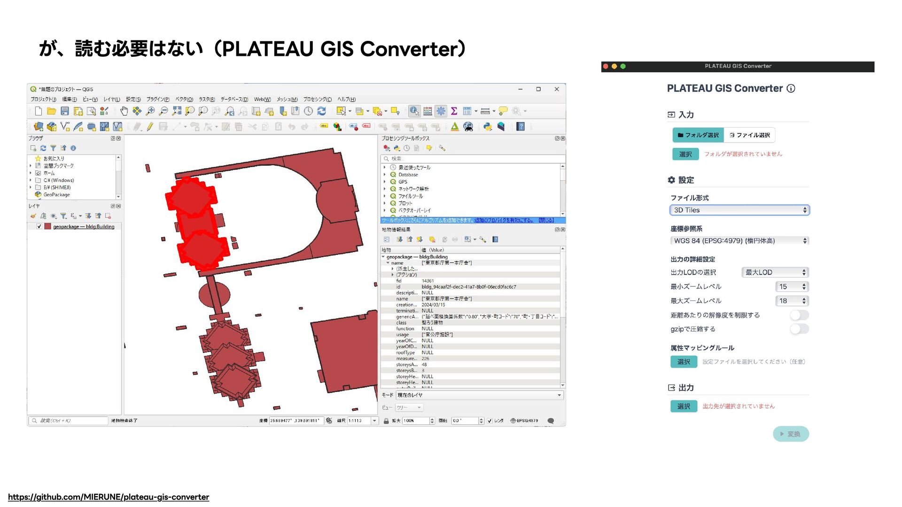The image size is (902, 507).
Task: Click the Open Project folder icon
Action: point(52,111)
